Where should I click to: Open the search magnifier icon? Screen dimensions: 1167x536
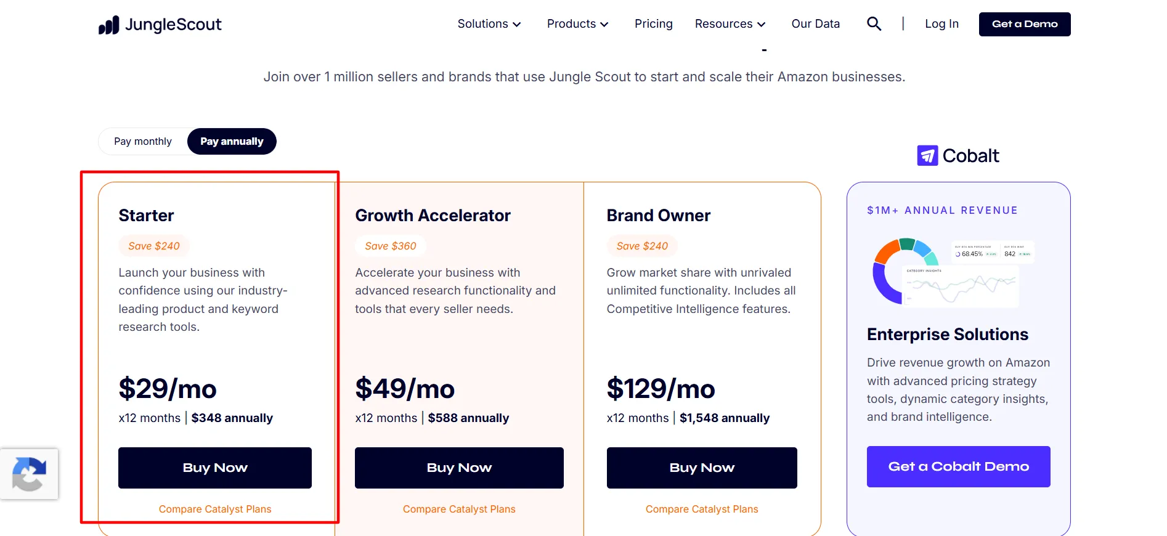point(874,24)
